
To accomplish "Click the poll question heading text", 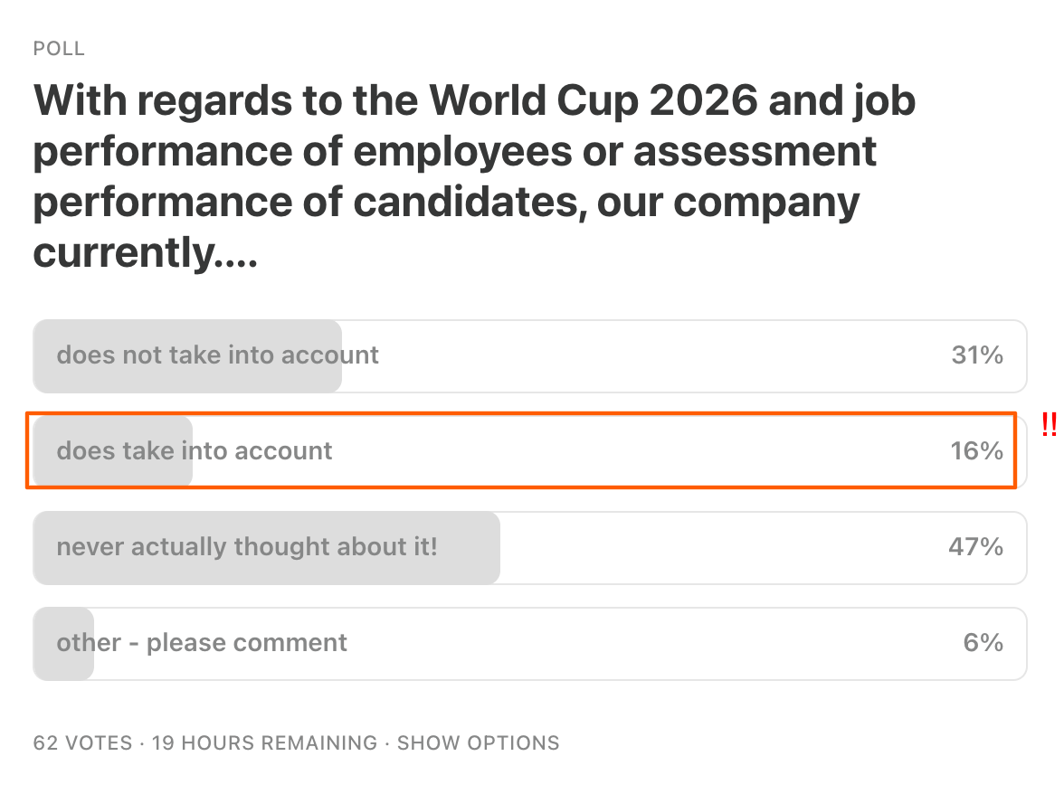I will [x=475, y=176].
